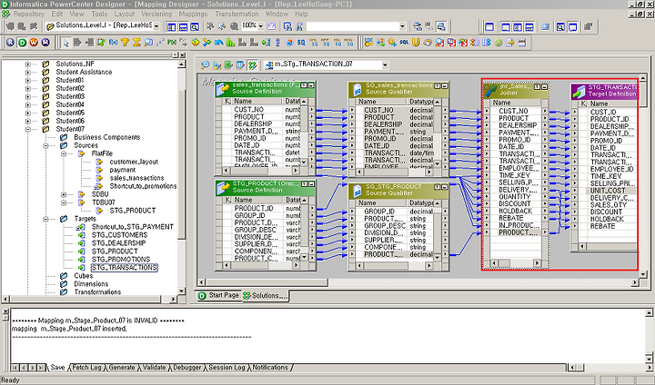Expand the Student01 folder node

pos(28,80)
